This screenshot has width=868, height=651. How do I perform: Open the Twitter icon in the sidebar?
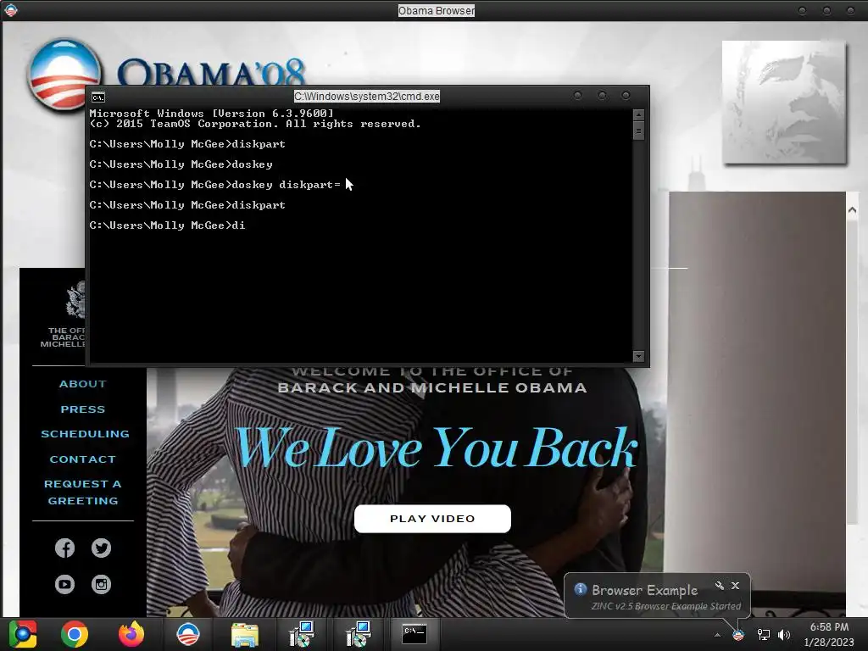point(102,548)
